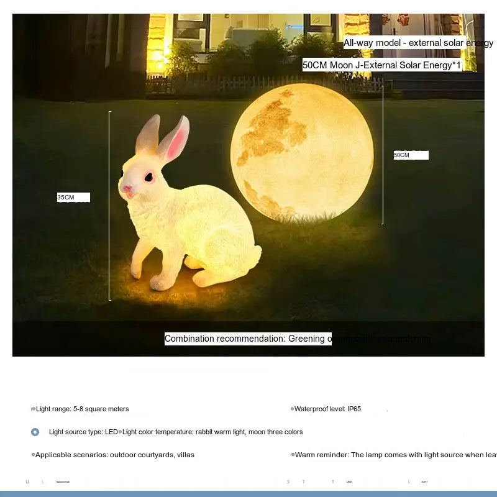Viewport: 497px width, 497px height.
Task: Click the small bullet before Warm reminder
Action: pyautogui.click(x=292, y=455)
